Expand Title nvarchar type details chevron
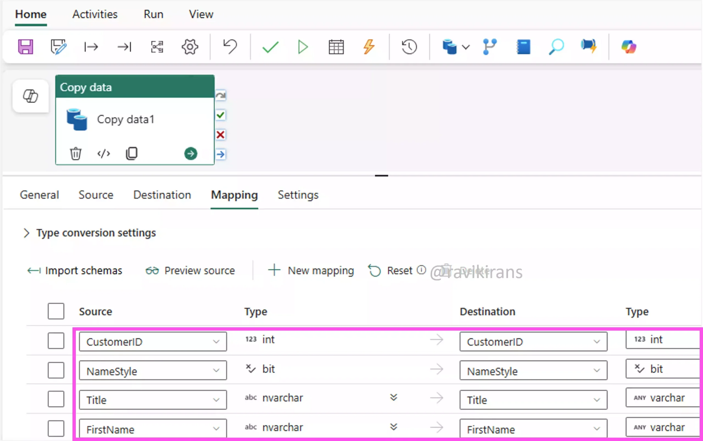This screenshot has width=703, height=441. pyautogui.click(x=394, y=397)
